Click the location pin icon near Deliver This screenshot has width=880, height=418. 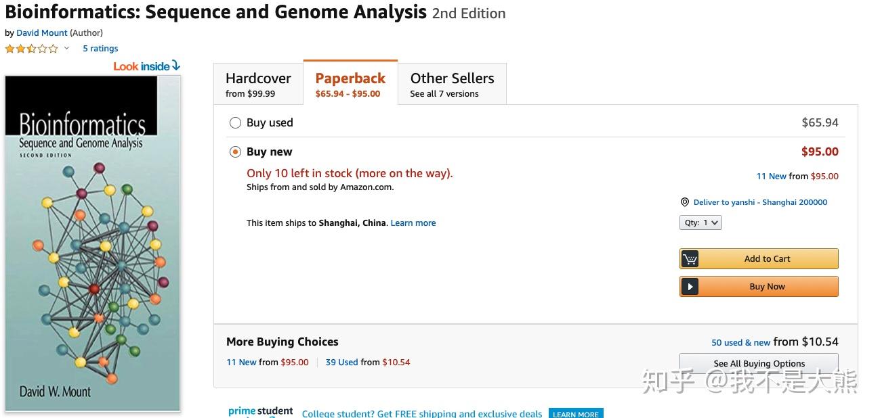click(x=685, y=202)
